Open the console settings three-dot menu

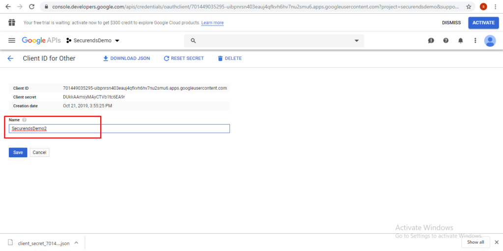475,41
